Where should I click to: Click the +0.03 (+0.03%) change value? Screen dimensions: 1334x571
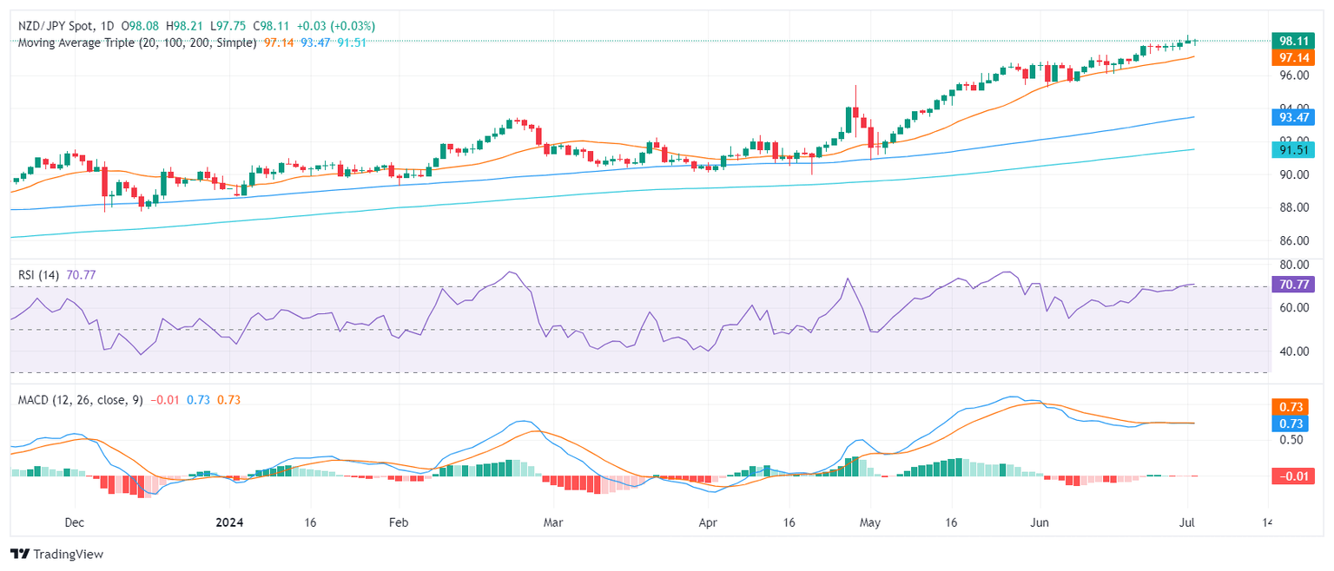334,25
